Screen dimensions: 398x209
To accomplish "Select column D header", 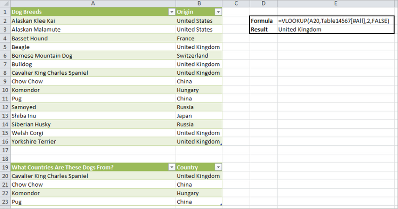I will [264, 3].
